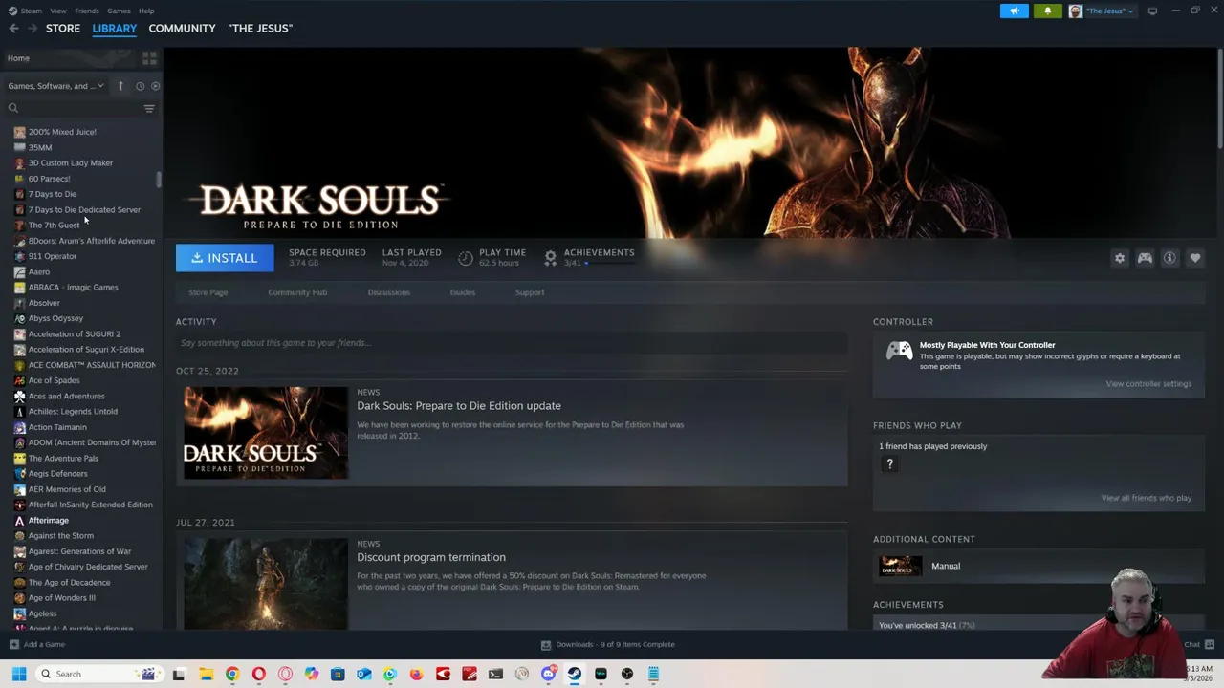Click the achievements gear icon

(x=551, y=258)
